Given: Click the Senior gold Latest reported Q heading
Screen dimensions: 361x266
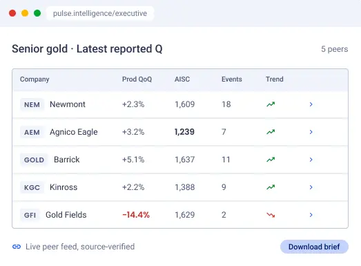Looking at the screenshot, I should coord(87,49).
